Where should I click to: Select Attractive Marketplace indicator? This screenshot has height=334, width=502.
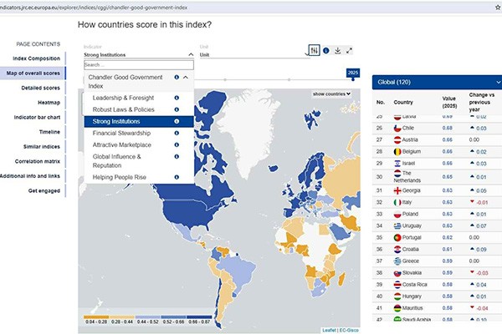121,144
